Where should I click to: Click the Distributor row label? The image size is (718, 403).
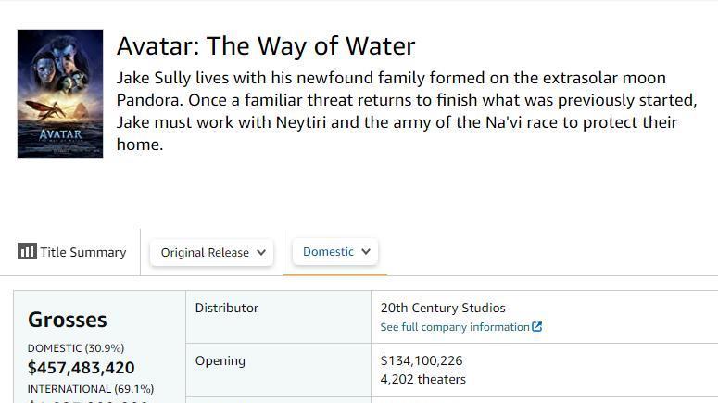[x=227, y=308]
